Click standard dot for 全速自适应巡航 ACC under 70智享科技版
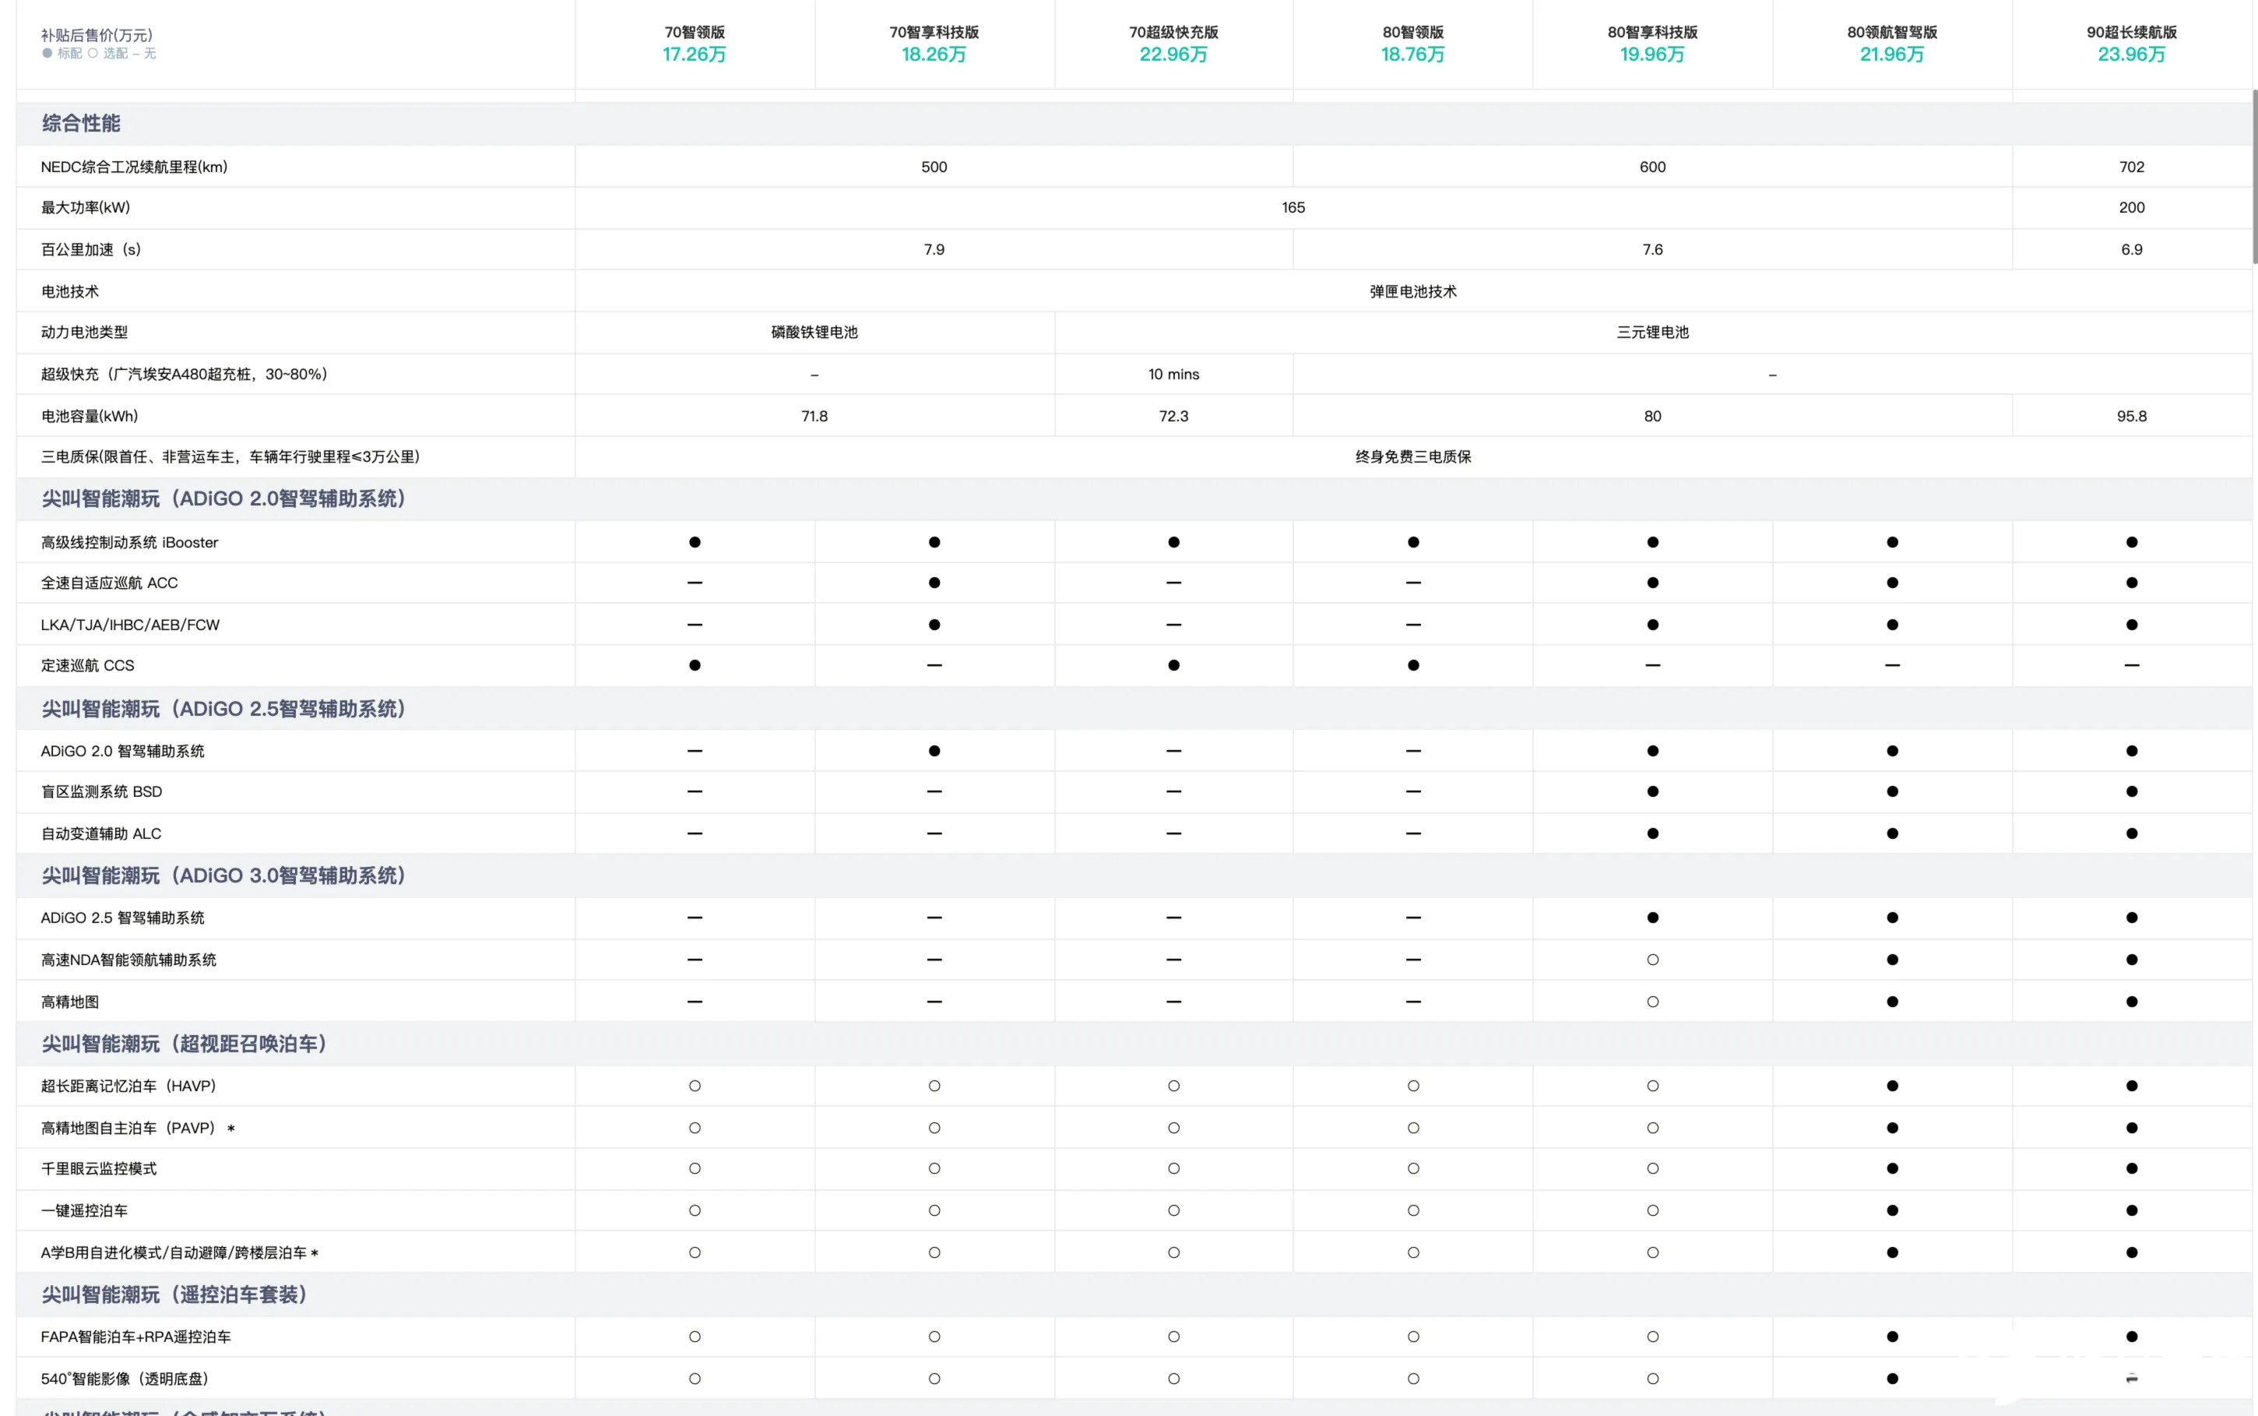 click(934, 583)
